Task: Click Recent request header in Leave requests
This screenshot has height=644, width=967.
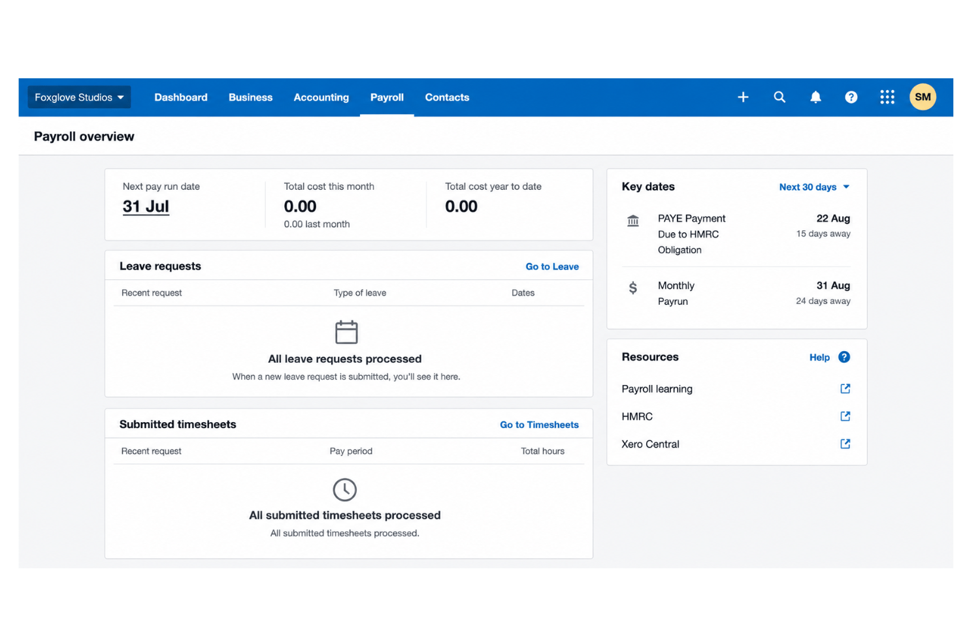Action: coord(152,293)
